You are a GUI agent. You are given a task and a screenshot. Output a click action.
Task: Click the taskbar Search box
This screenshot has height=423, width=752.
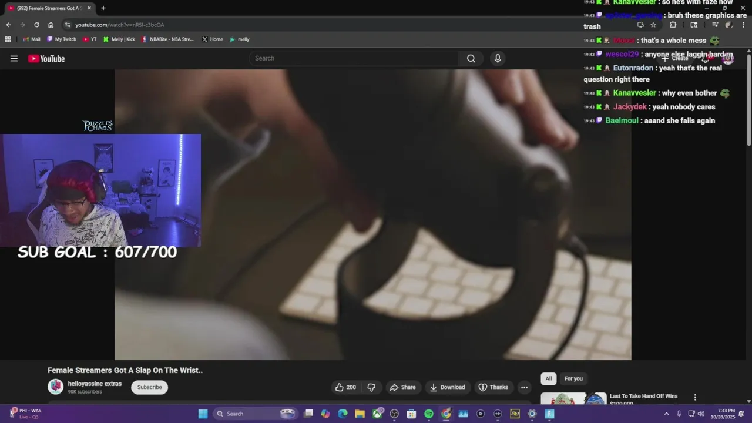[x=254, y=414]
